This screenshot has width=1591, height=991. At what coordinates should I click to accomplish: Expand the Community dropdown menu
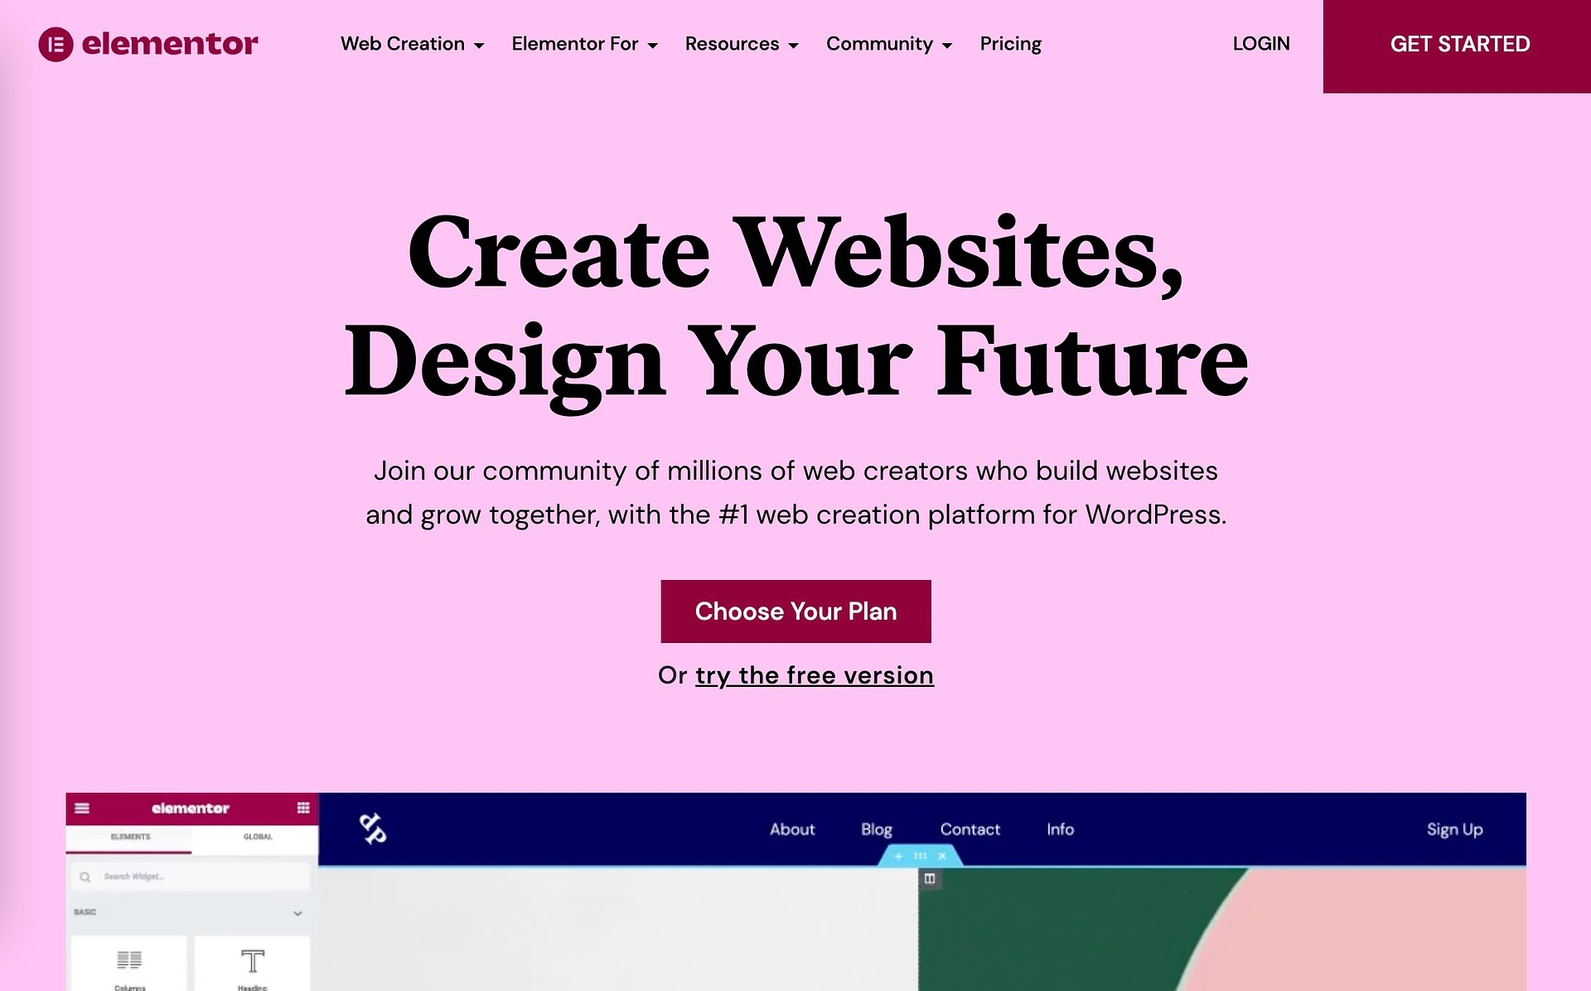(x=888, y=43)
